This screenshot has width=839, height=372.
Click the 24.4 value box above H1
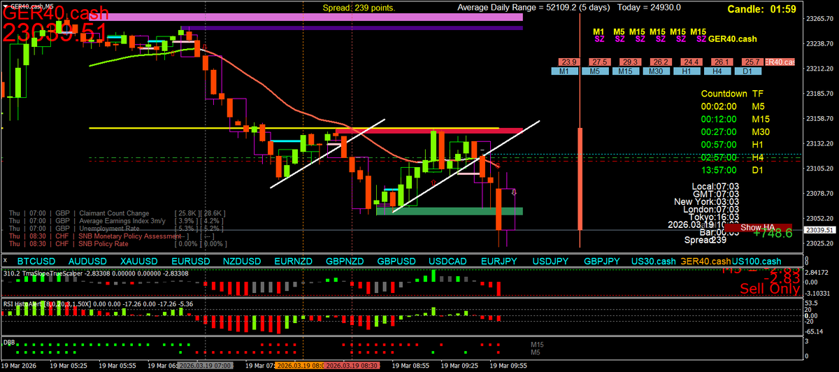[x=691, y=62]
